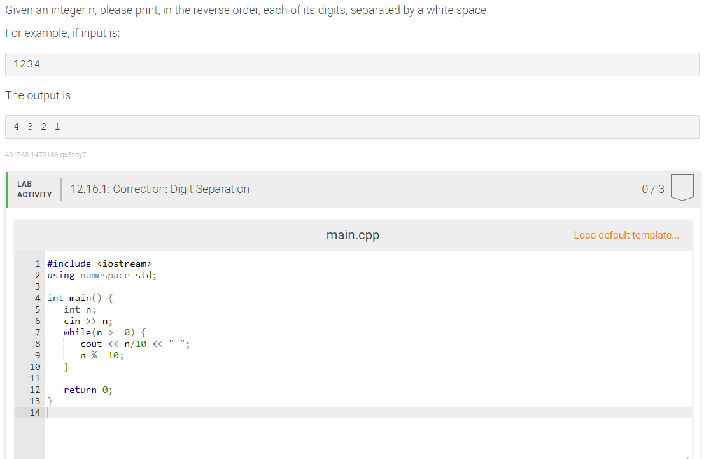Click the n %= 10 statement
The height and width of the screenshot is (459, 704).
coord(102,355)
